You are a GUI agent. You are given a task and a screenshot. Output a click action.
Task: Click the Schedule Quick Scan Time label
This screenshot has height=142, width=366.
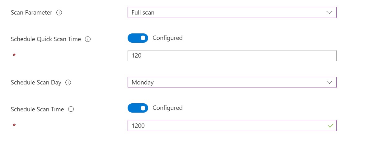point(46,39)
